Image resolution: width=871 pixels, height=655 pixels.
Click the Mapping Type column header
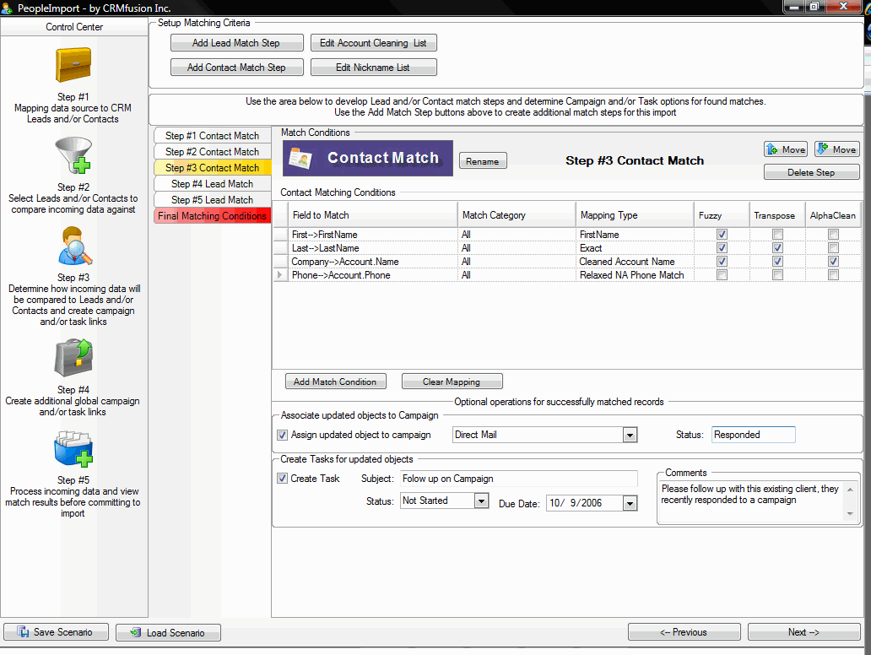point(635,215)
